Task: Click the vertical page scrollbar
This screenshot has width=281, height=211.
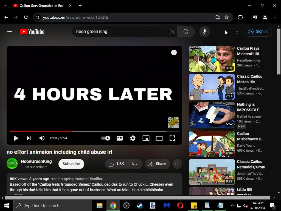Action: pos(279,51)
